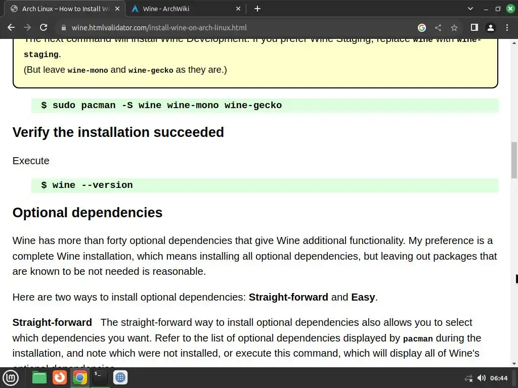Screen dimensions: 518x388
Task: Share this page via the share icon
Action: [438, 28]
